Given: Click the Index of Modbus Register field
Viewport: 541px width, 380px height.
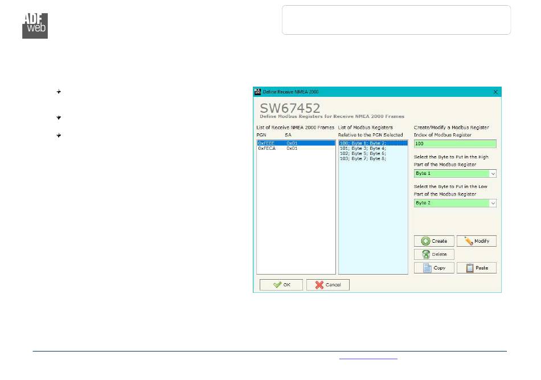Looking at the screenshot, I should pyautogui.click(x=455, y=144).
